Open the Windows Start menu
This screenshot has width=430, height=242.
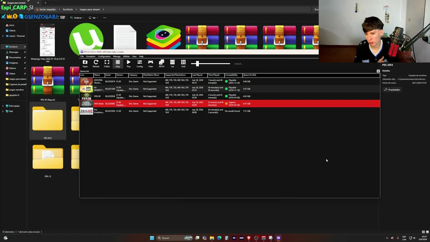(x=152, y=238)
